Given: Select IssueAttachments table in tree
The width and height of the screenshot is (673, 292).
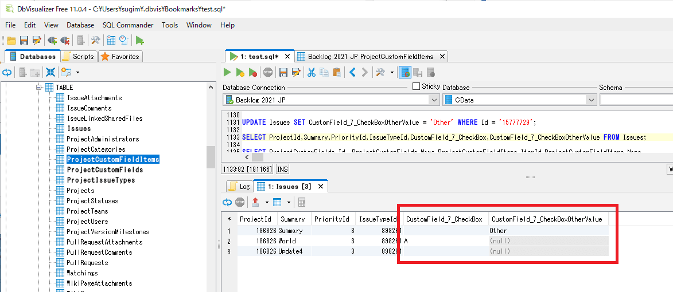Looking at the screenshot, I should tap(94, 97).
